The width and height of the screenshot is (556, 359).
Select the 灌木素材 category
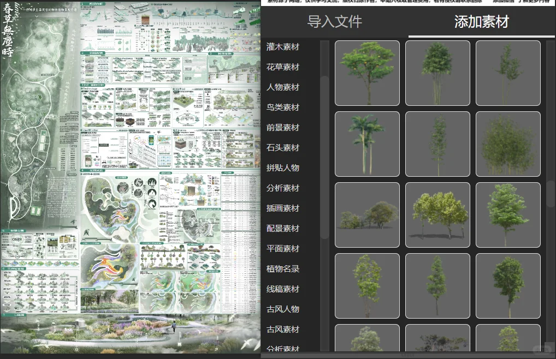[282, 47]
